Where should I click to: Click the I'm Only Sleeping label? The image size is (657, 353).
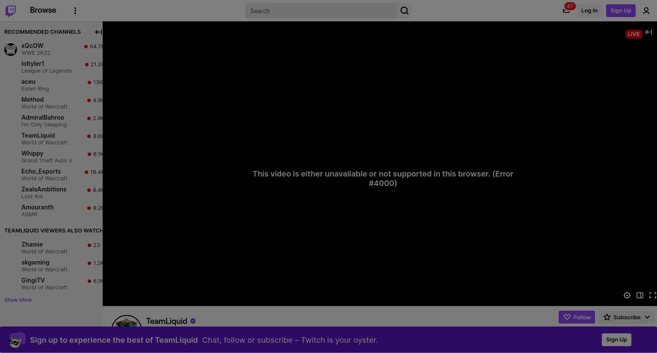click(x=44, y=125)
